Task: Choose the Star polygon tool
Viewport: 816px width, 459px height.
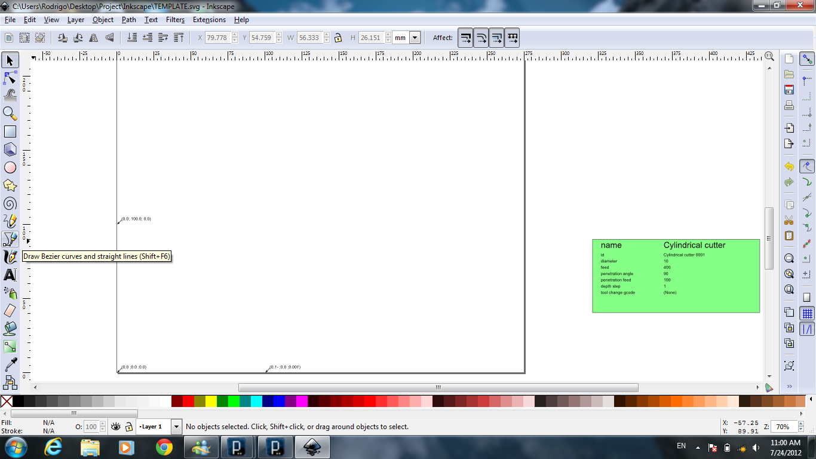Action: 10,185
